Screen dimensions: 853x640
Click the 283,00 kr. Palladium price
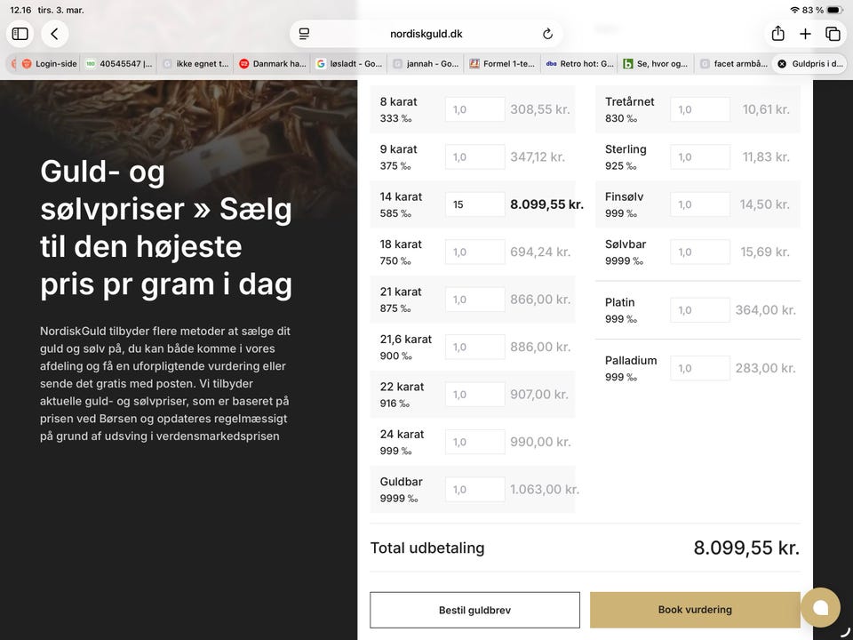765,368
